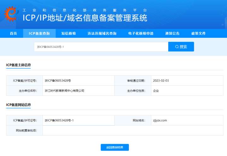Go to the 首页 tab

point(13,33)
